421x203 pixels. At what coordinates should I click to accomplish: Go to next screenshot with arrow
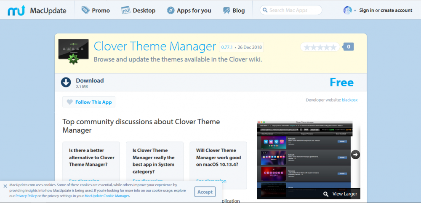[355, 155]
